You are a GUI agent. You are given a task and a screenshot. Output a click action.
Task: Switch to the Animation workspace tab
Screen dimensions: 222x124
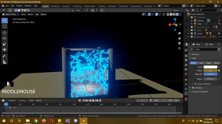pyautogui.click(x=112, y=6)
